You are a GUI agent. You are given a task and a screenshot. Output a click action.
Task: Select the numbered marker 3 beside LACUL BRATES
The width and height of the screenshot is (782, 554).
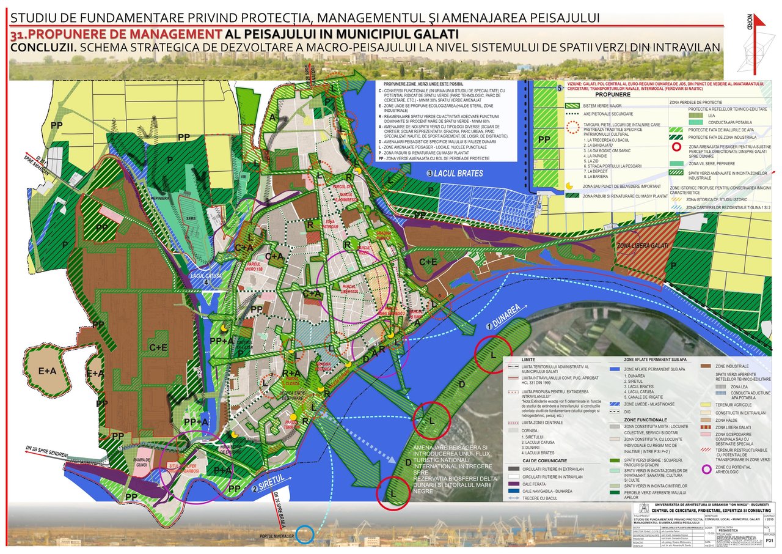[430, 173]
